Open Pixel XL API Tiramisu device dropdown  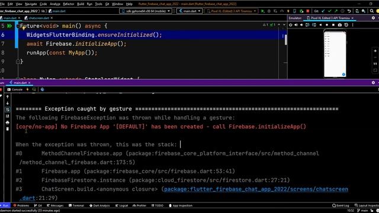tap(231, 11)
